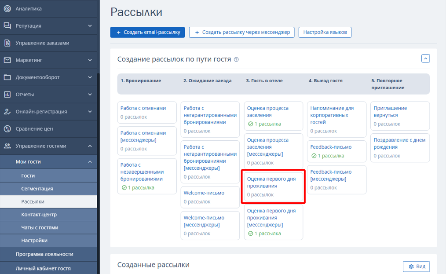
Task: Click the Онлайн-регистрация person icon
Action: click(7, 111)
